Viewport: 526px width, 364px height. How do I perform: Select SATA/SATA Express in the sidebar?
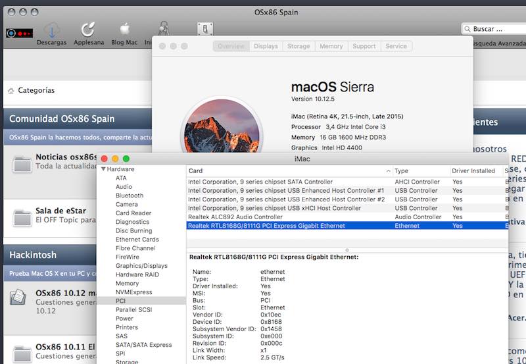click(143, 344)
